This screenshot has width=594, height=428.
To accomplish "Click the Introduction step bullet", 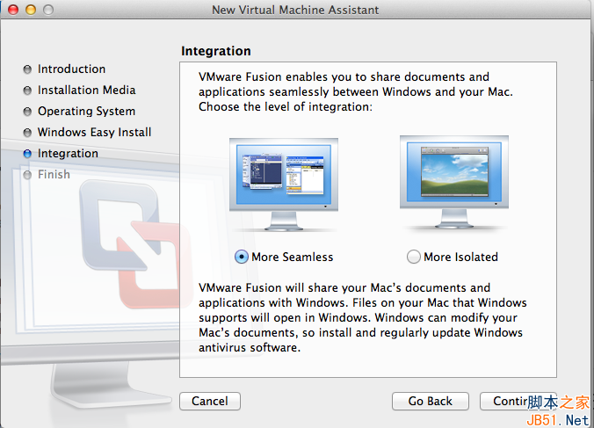I will (27, 69).
